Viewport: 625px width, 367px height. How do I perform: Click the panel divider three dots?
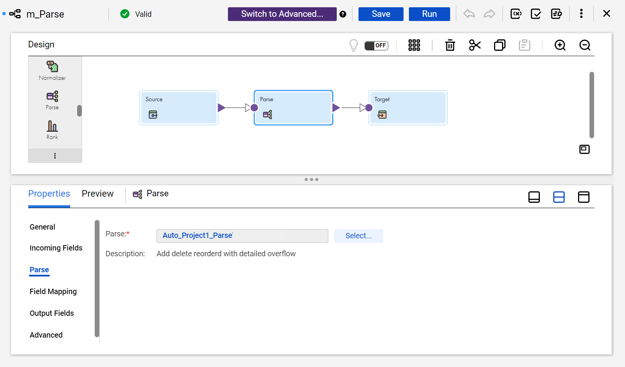[312, 179]
